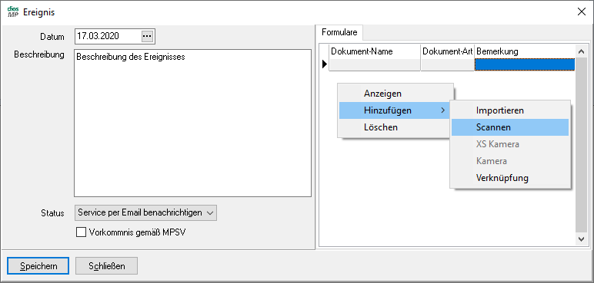Click the dios MP application icon

pos(13,12)
